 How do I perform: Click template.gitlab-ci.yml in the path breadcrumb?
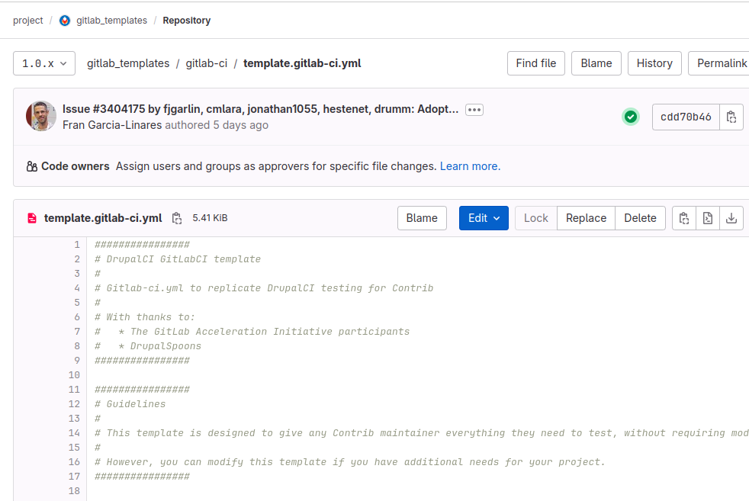302,63
